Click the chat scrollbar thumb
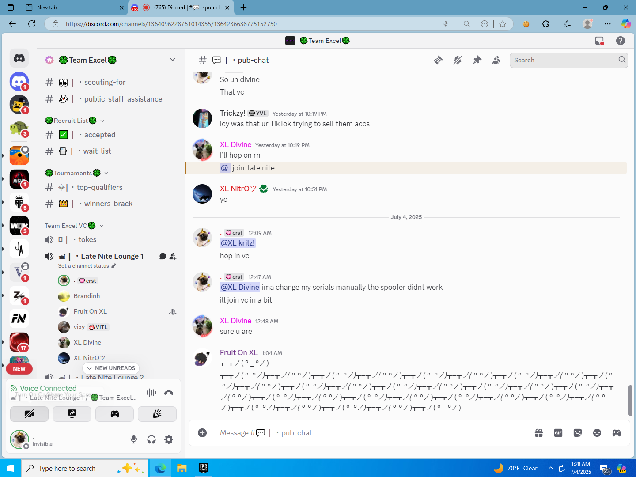 coord(630,401)
